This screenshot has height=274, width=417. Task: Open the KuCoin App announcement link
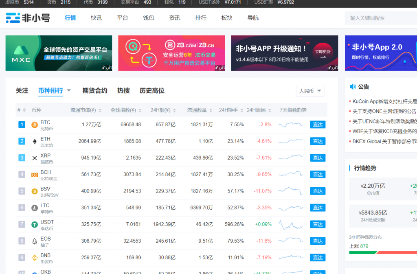point(384,101)
